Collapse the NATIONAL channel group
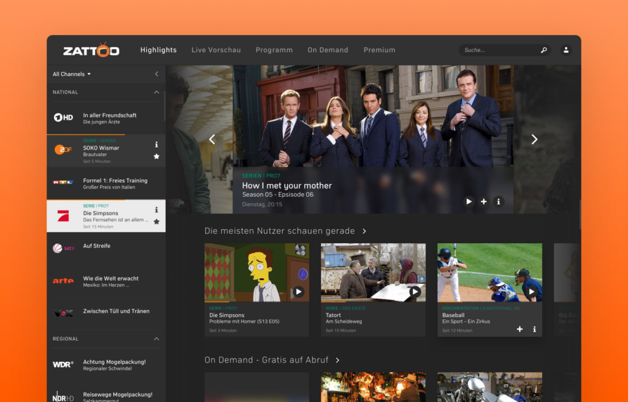The height and width of the screenshot is (402, 628). coord(156,92)
